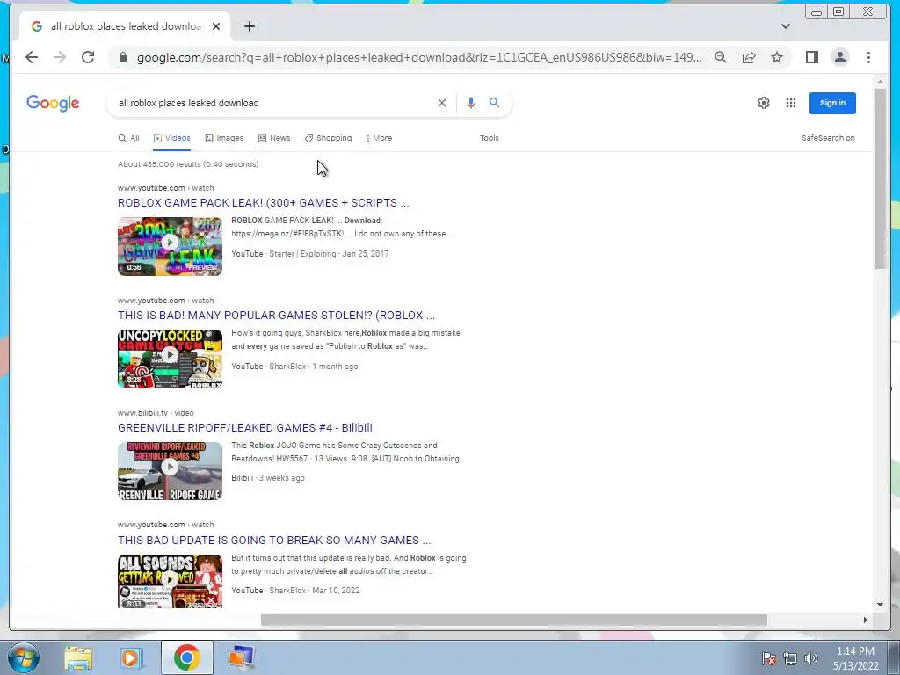Switch to the Shopping tab
Viewport: 900px width, 675px height.
(x=329, y=138)
